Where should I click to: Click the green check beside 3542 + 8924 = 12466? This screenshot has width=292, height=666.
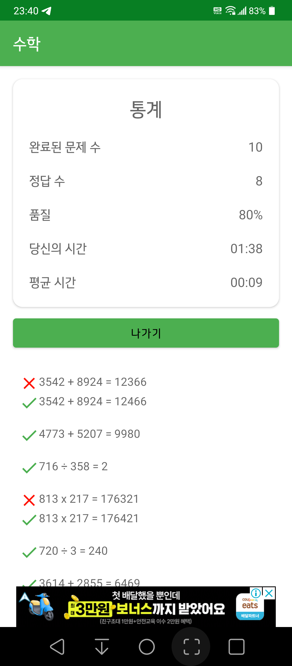click(29, 403)
